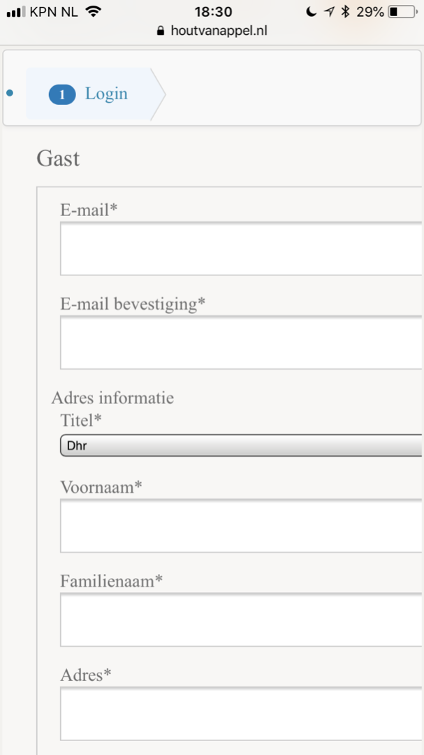Tap the Bluetooth status icon
The width and height of the screenshot is (424, 755).
(344, 12)
